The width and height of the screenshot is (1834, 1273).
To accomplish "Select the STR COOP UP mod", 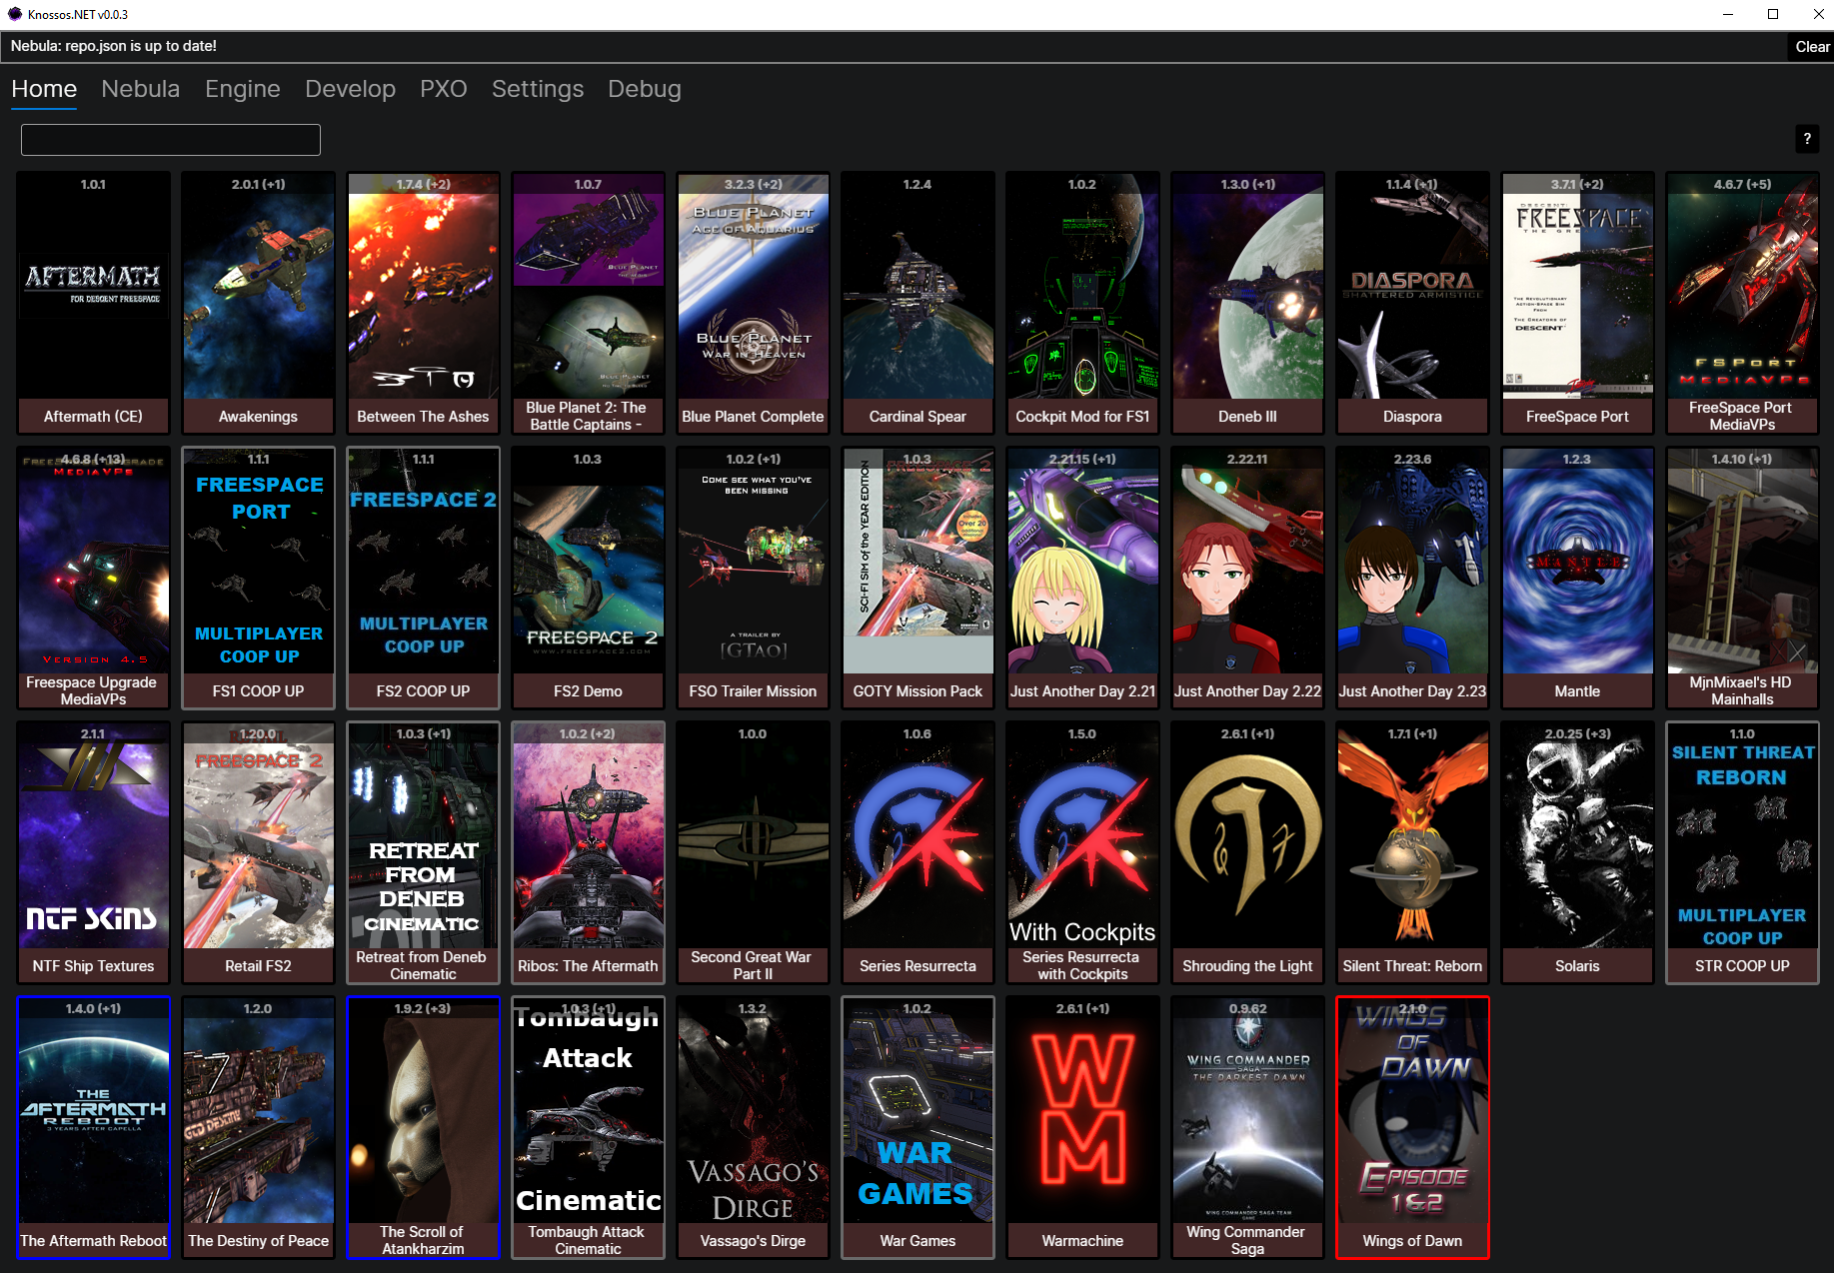I will point(1742,852).
